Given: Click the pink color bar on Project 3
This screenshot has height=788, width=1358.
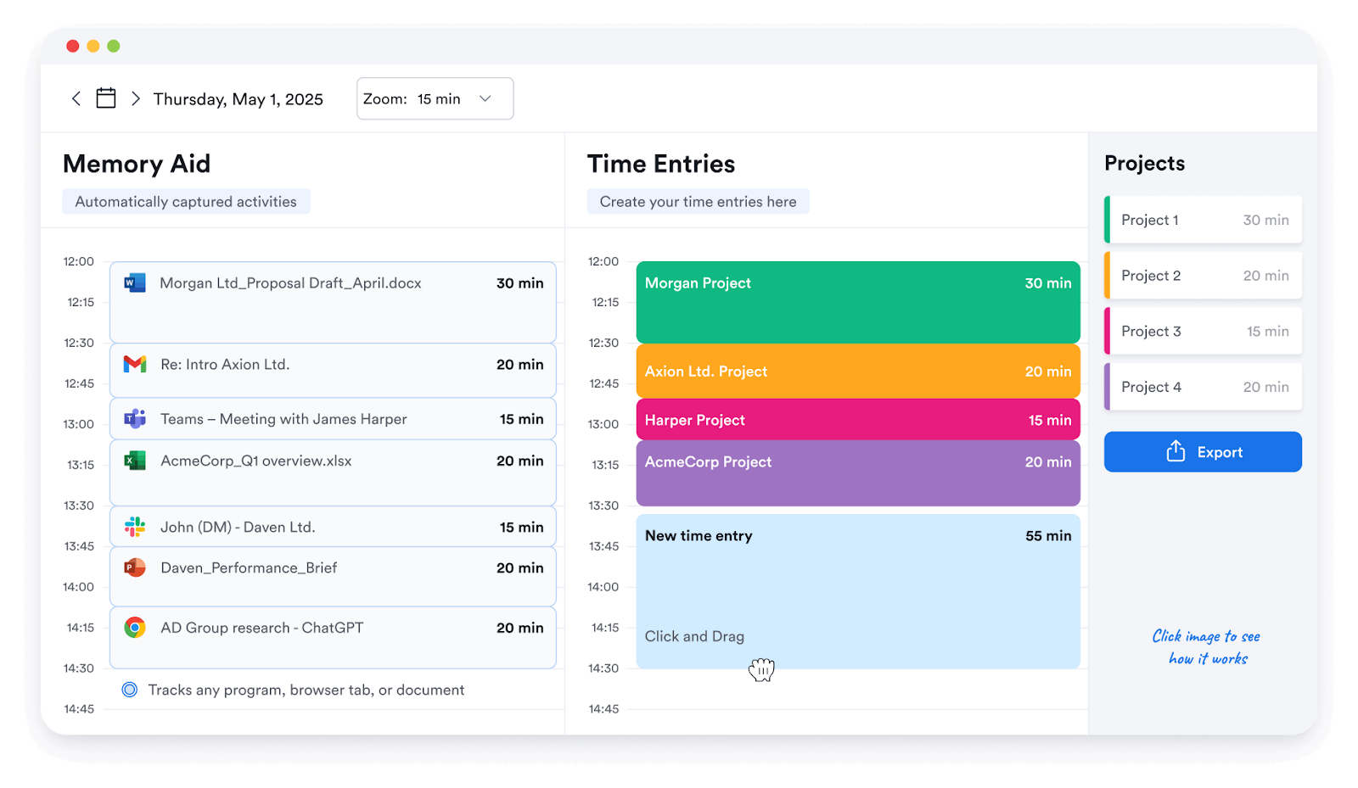Looking at the screenshot, I should pyautogui.click(x=1108, y=331).
